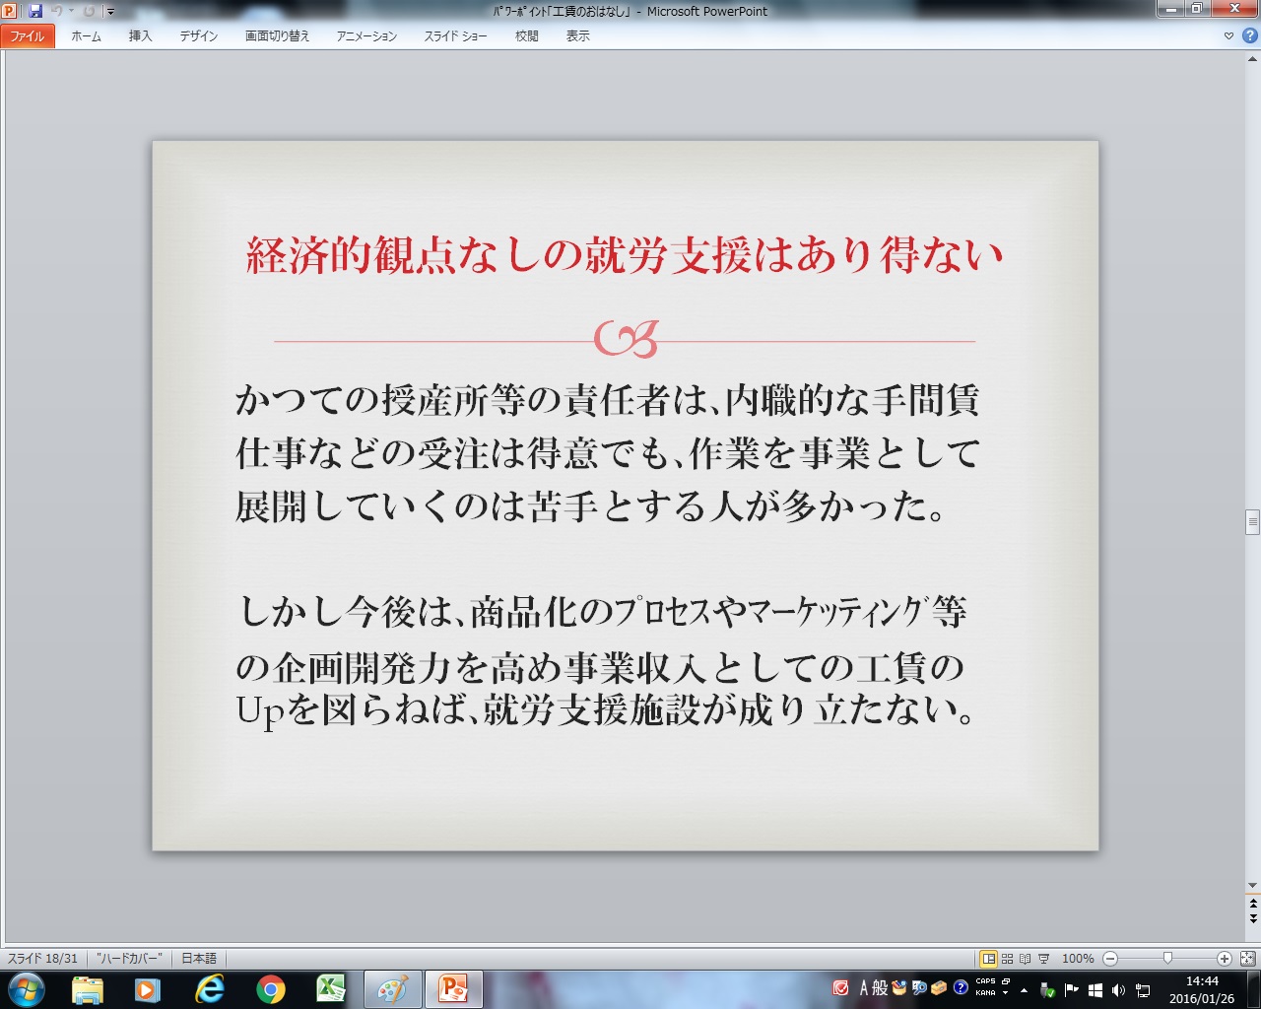Click the IME tools toolbox icon

(x=939, y=987)
